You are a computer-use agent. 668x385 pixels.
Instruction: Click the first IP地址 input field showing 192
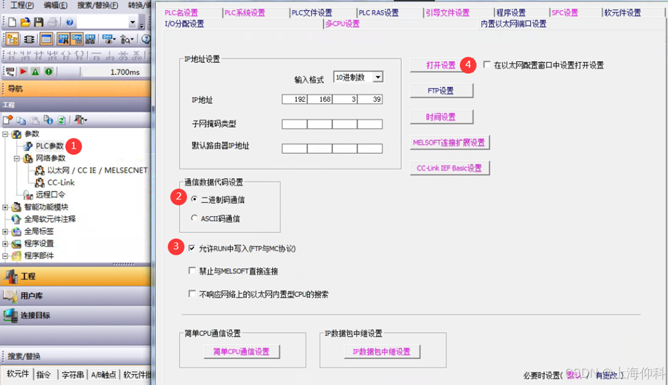(x=293, y=98)
